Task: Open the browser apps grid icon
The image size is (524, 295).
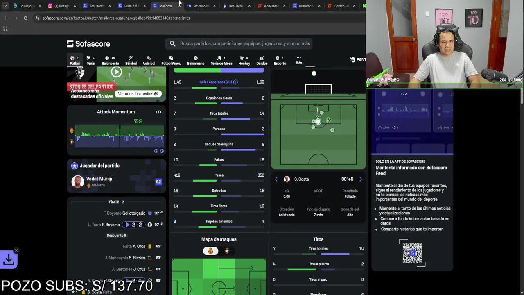Action: pos(5,29)
